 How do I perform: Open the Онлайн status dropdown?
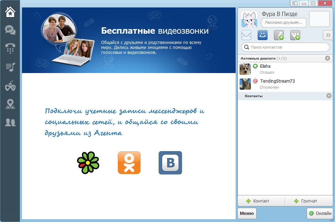point(320,213)
